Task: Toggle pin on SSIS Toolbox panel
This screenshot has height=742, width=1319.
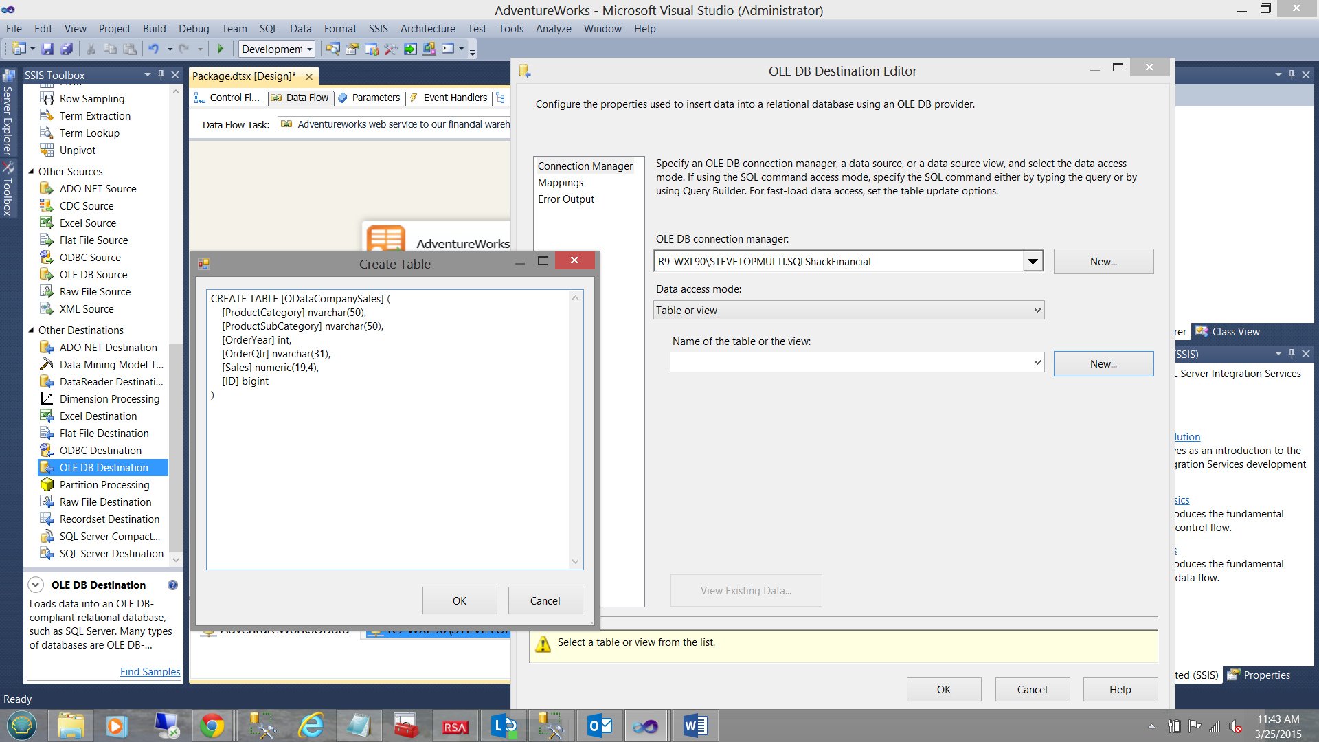Action: [x=161, y=75]
